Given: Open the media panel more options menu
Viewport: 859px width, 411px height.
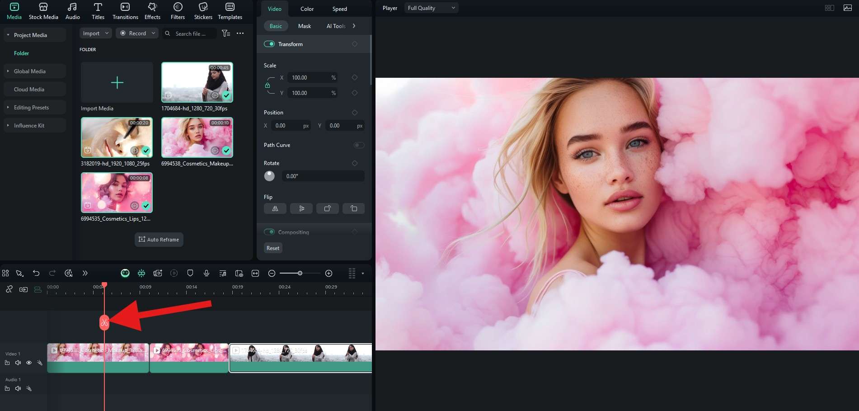Looking at the screenshot, I should [240, 33].
